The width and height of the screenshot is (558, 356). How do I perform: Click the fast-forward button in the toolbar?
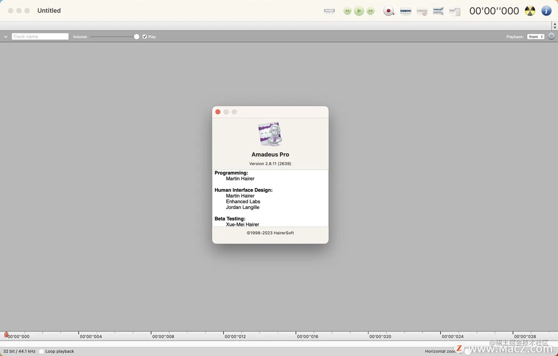(x=371, y=11)
